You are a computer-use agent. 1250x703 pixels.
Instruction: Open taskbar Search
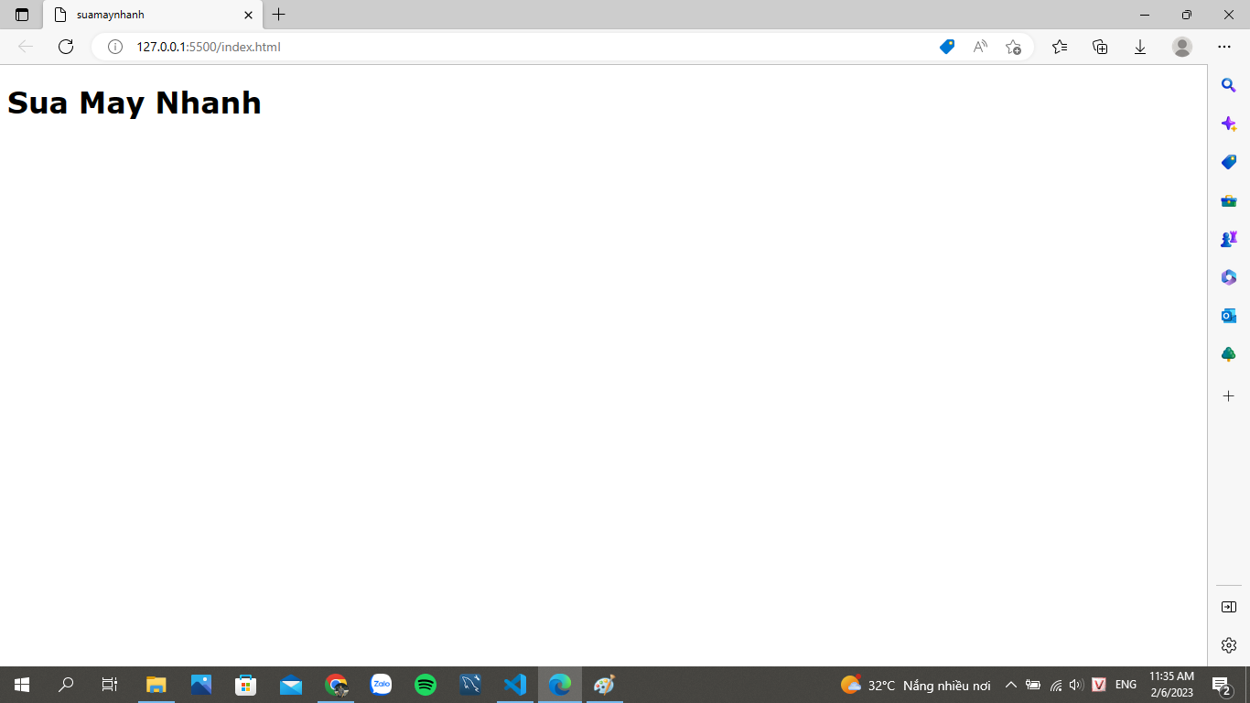(66, 685)
